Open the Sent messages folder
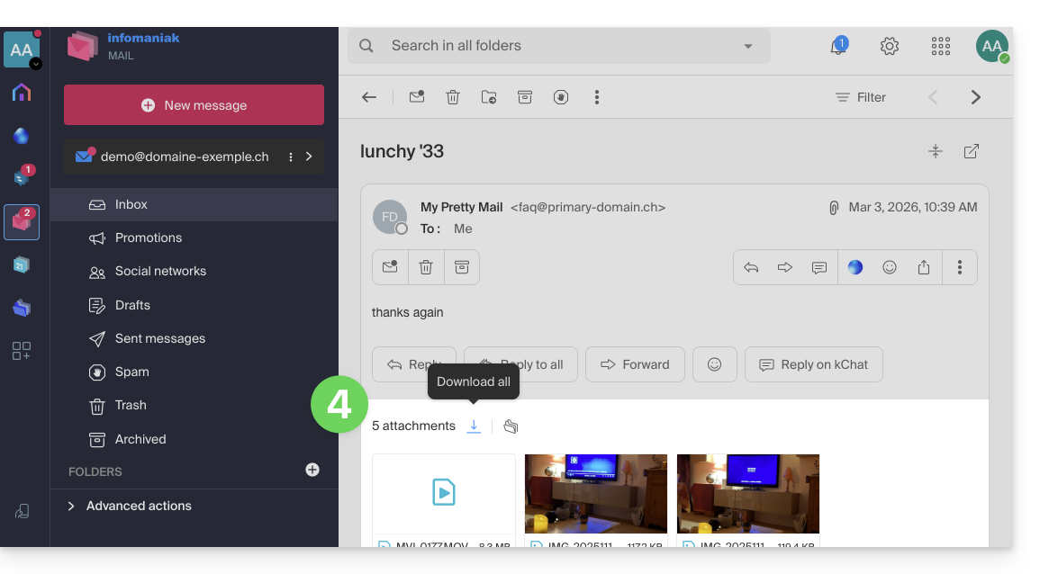Image resolution: width=1040 pixels, height=574 pixels. [159, 338]
